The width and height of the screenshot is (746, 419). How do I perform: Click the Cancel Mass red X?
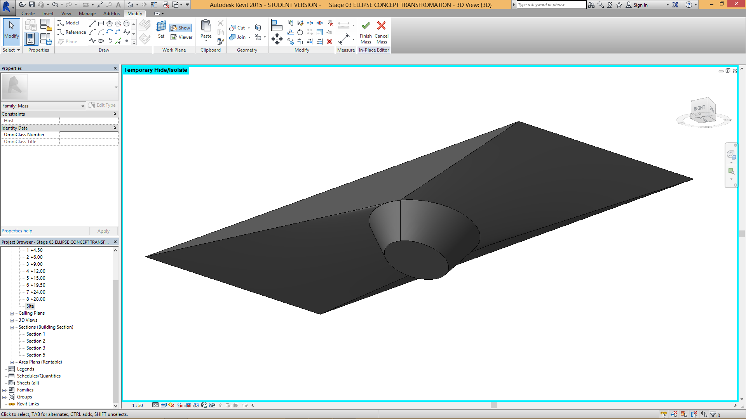(381, 26)
